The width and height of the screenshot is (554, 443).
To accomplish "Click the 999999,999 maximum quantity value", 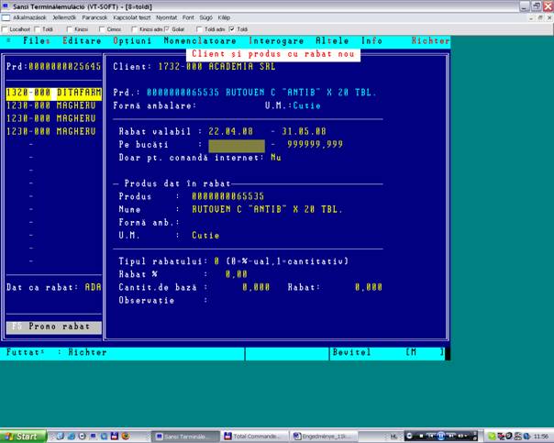I will [x=315, y=145].
